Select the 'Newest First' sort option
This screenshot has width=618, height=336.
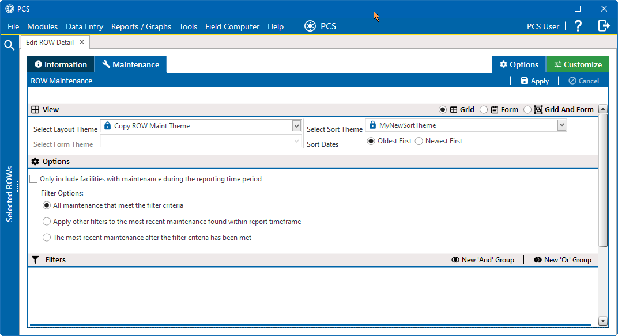(x=419, y=140)
